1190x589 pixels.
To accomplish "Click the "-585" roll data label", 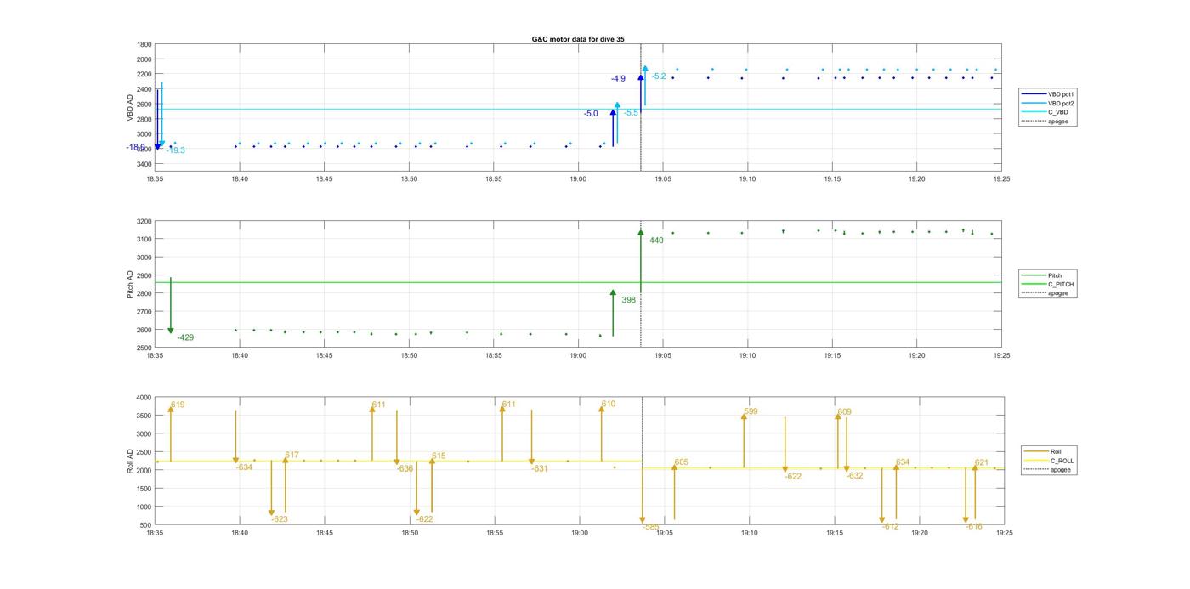I will (651, 527).
